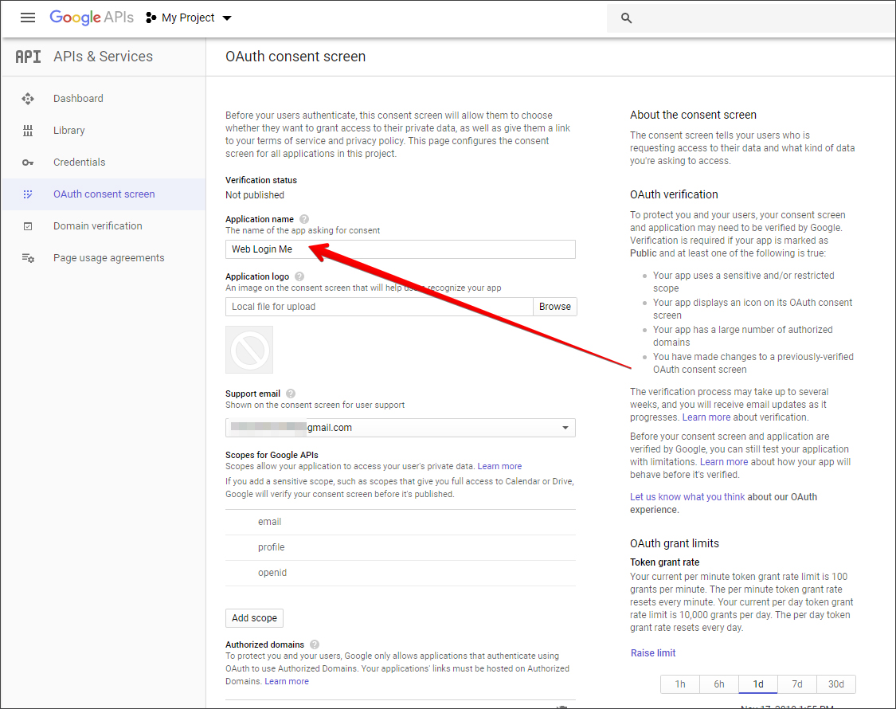The image size is (896, 709).
Task: Click the API logo icon in sidebar header
Action: coord(28,57)
